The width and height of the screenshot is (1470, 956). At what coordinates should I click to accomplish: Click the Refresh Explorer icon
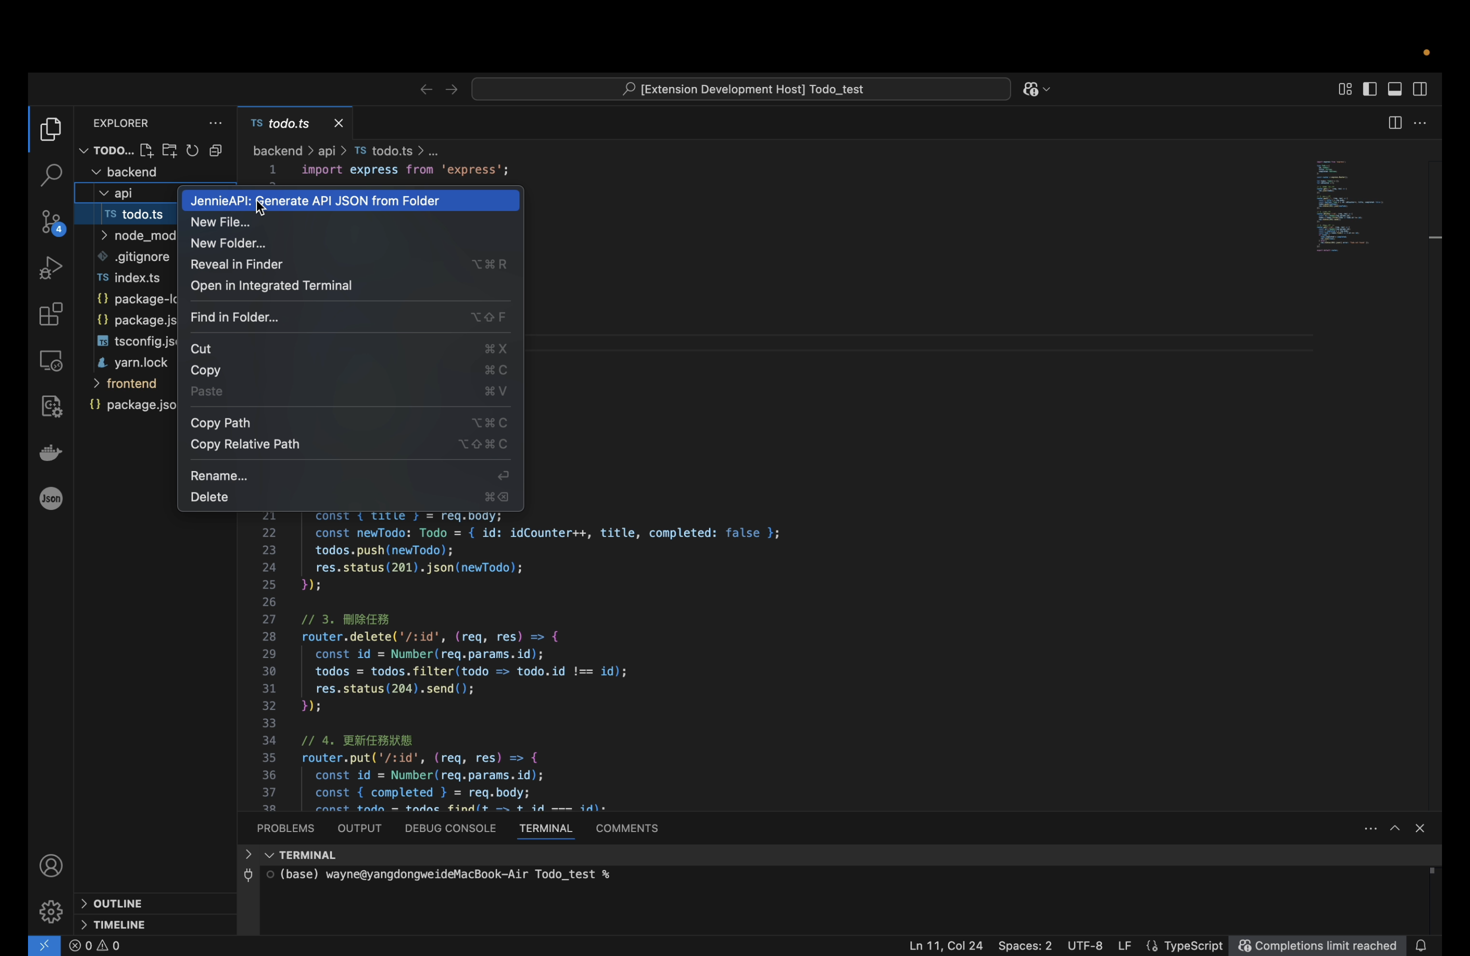(x=192, y=150)
